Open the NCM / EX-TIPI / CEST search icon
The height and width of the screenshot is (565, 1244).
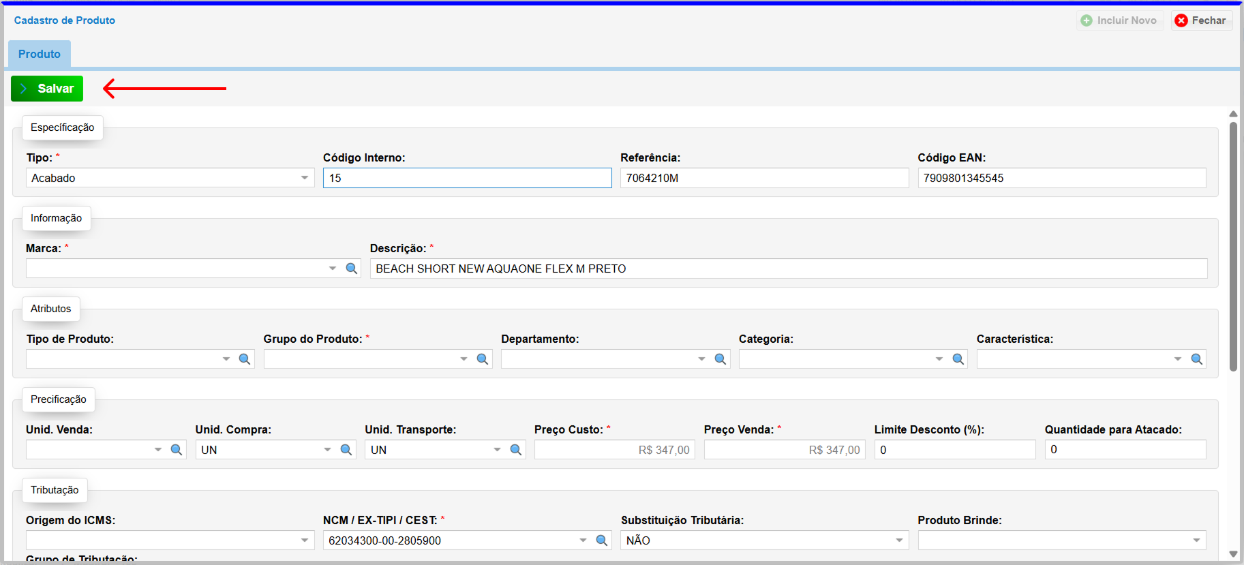click(602, 540)
